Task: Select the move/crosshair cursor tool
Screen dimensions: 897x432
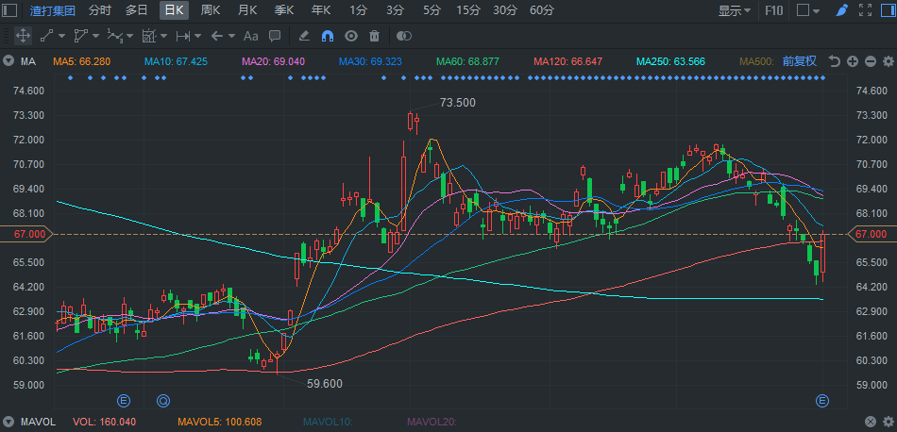Action: (x=23, y=36)
